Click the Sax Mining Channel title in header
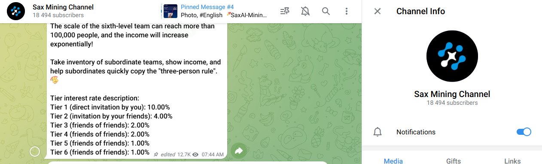 coord(63,7)
